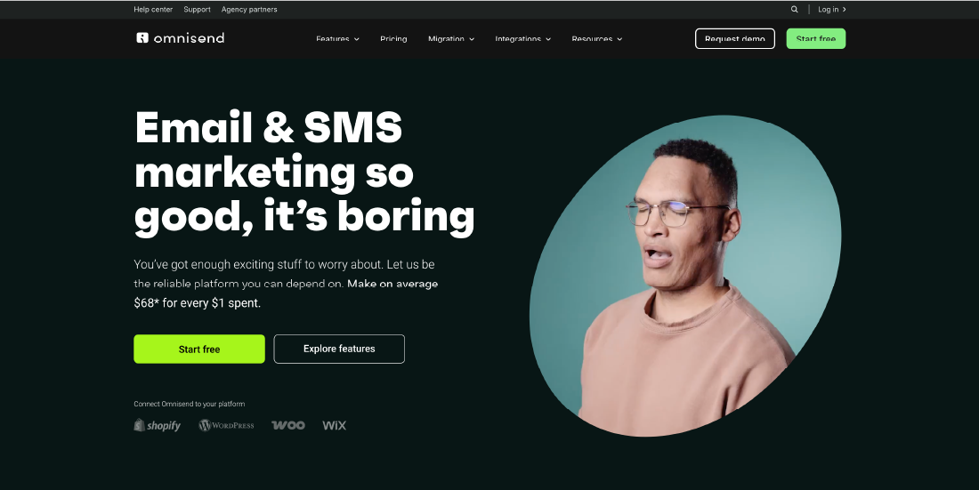Open the Help center link
Screen dimensions: 979x490
pos(153,10)
